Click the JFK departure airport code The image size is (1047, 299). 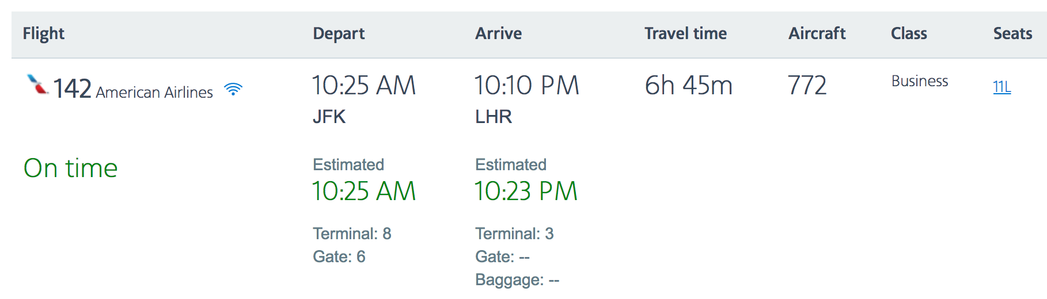(329, 117)
